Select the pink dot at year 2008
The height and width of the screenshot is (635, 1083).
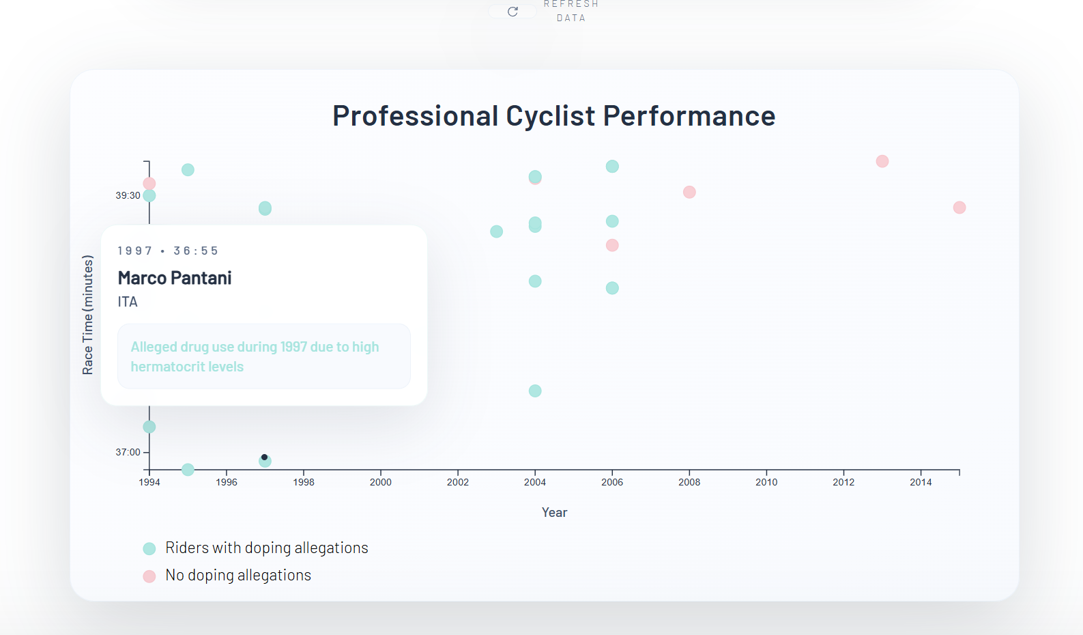coord(689,192)
